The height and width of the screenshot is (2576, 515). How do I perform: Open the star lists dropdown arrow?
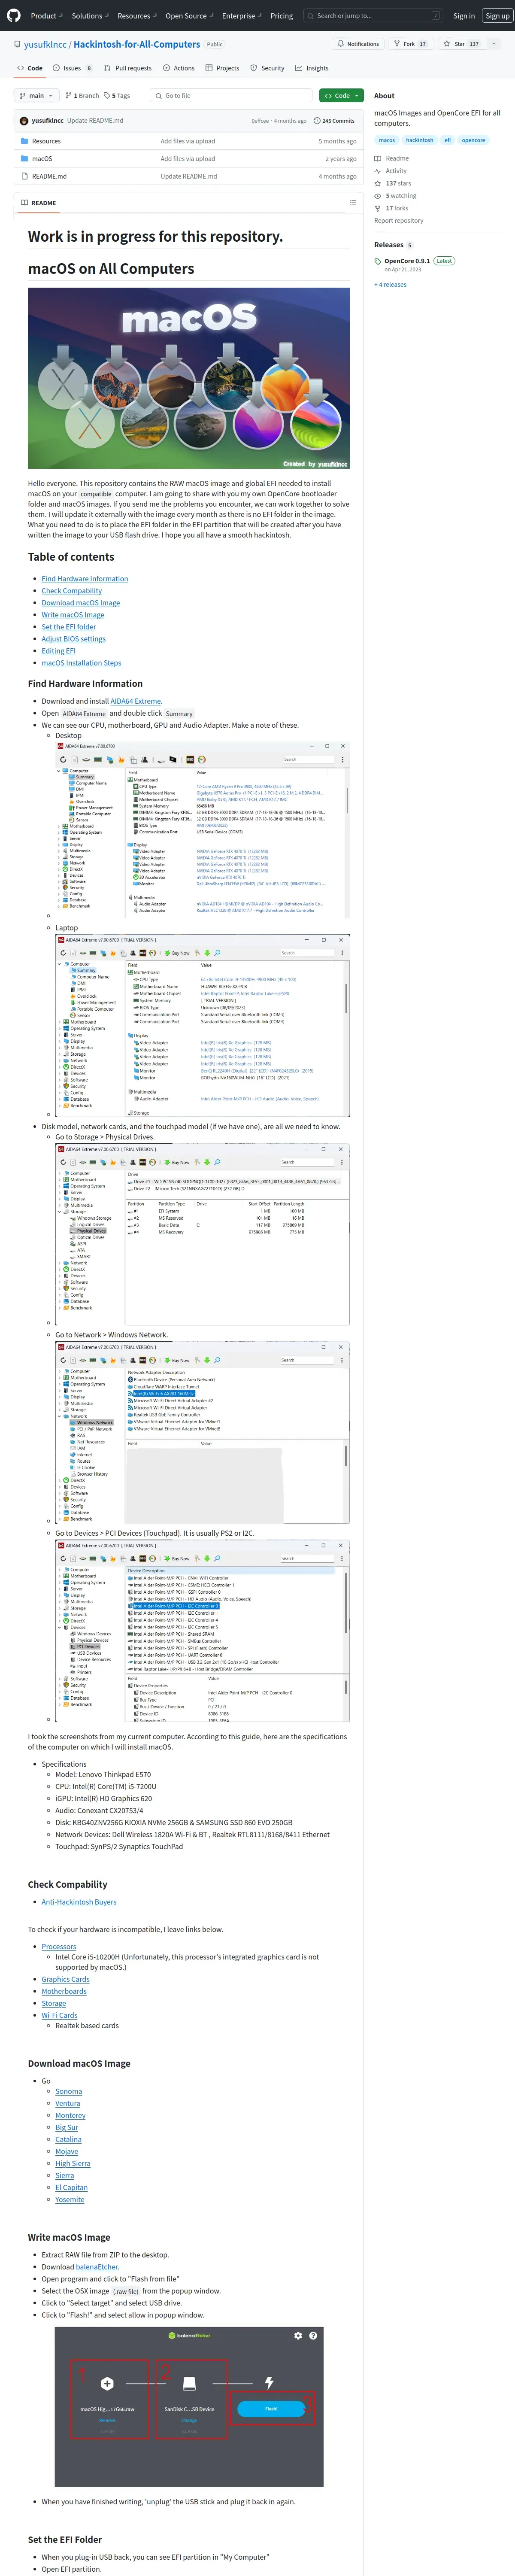(x=494, y=44)
